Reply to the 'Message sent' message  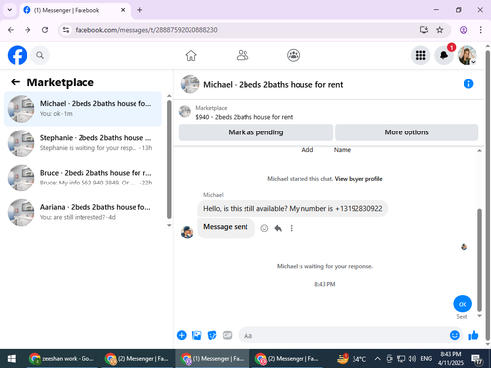(x=278, y=228)
